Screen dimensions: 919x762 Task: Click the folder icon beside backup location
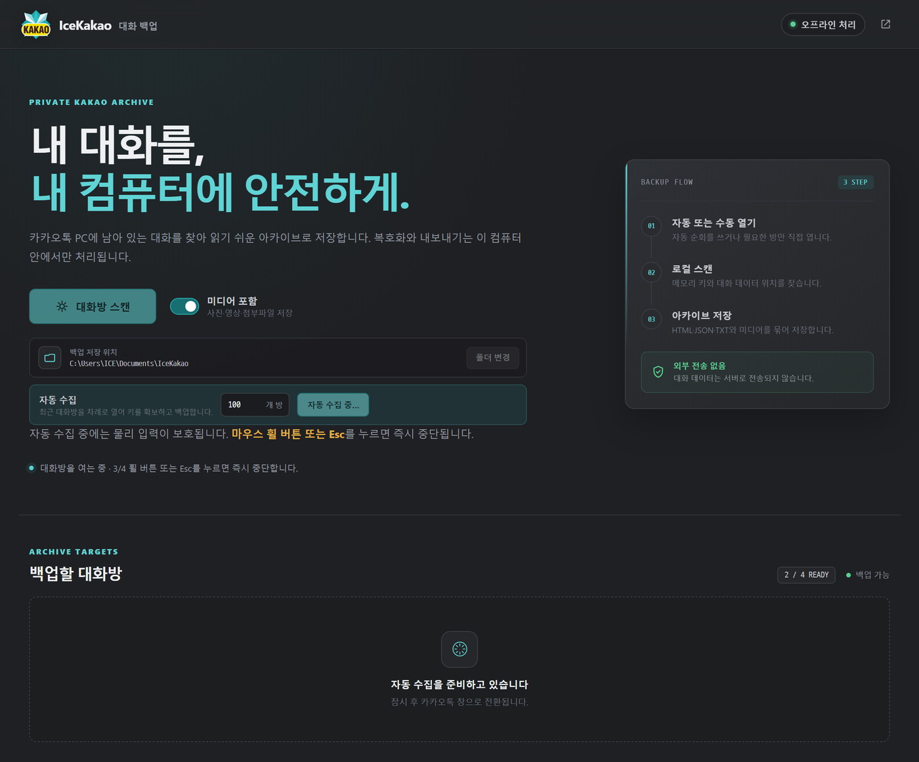50,358
